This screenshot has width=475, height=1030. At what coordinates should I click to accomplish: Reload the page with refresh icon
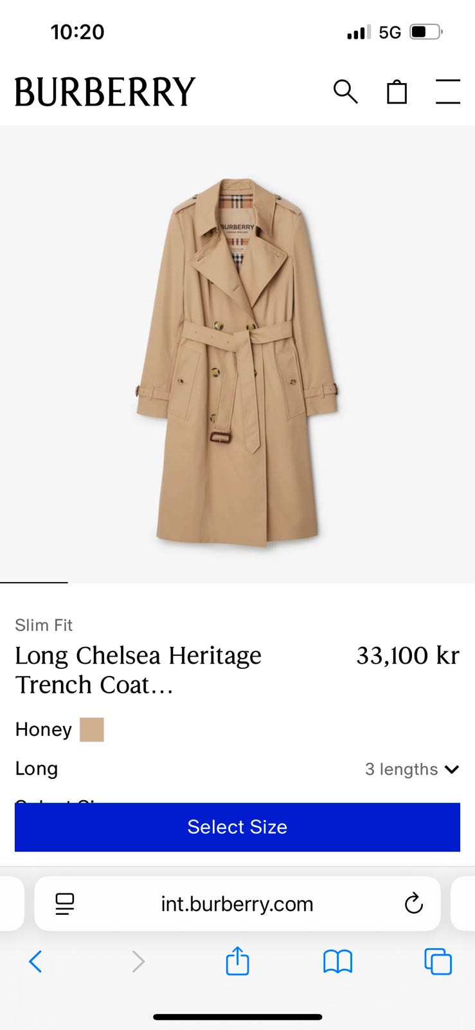(413, 903)
